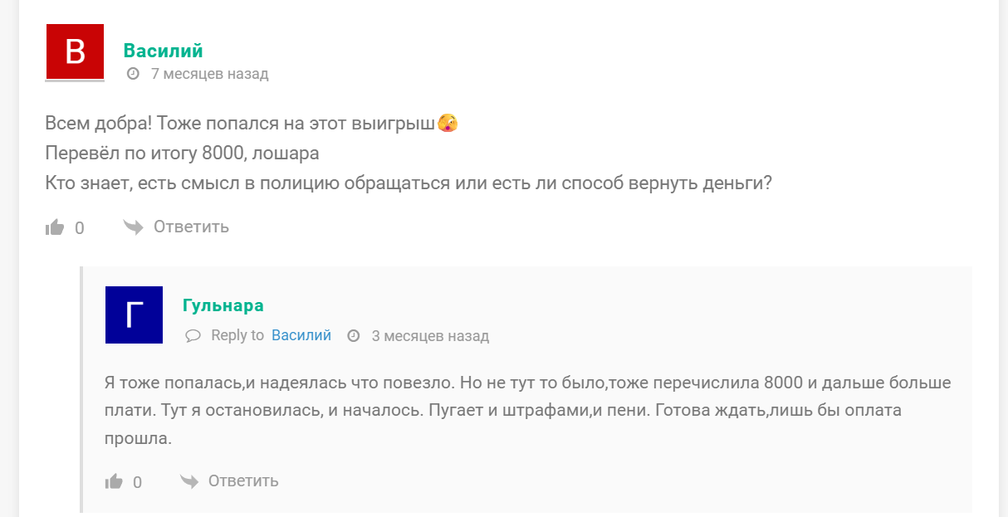Open Гульнара's profile via her username
Screen dimensions: 1008x517
coord(222,305)
